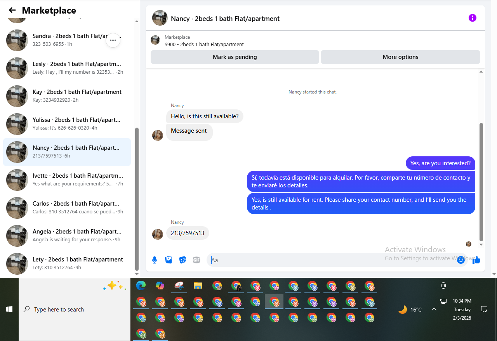Image resolution: width=497 pixels, height=341 pixels.
Task: Click the listing thumbnail next to the $900 listing
Action: pyautogui.click(x=155, y=40)
